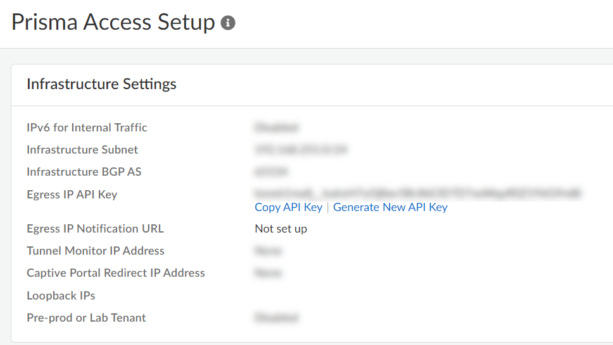Click the Copy API Key link

tap(288, 207)
